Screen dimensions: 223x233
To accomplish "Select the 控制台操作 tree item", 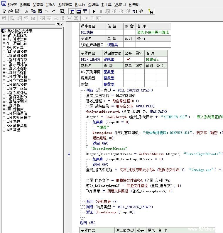I will pyautogui.click(x=22, y=117).
